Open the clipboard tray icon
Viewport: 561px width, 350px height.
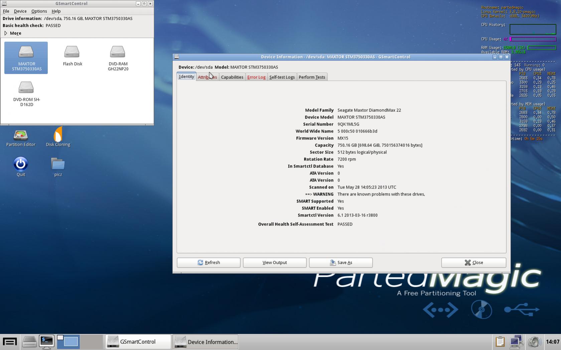click(500, 342)
